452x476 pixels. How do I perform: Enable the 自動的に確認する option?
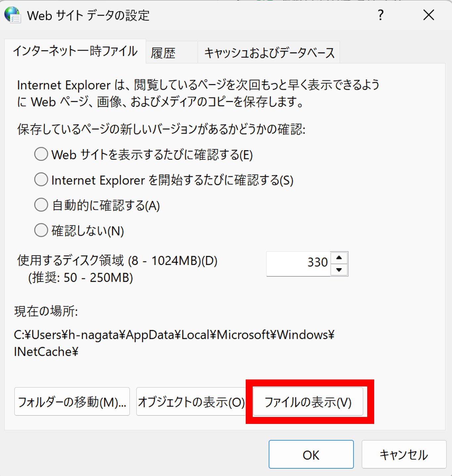click(41, 205)
